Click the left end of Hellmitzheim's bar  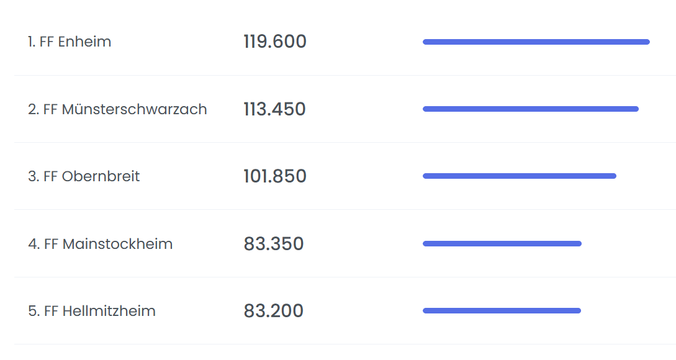(426, 310)
